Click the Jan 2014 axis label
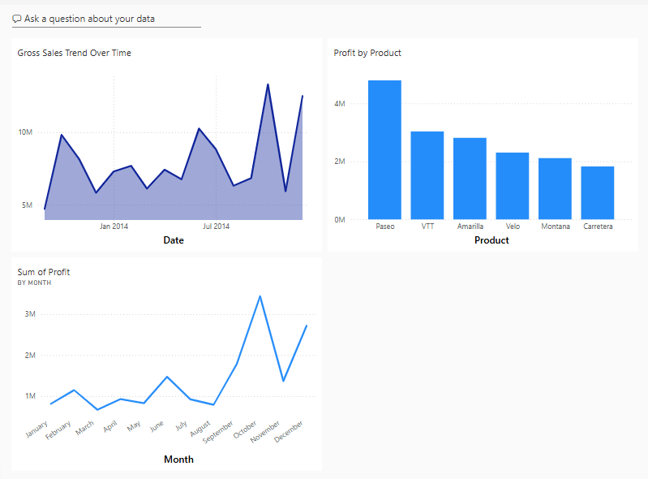The width and height of the screenshot is (648, 479). tap(114, 227)
